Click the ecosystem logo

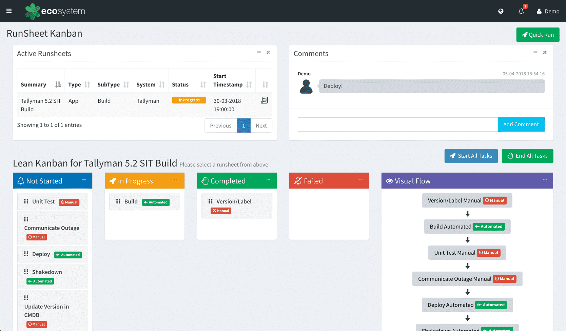coord(55,11)
